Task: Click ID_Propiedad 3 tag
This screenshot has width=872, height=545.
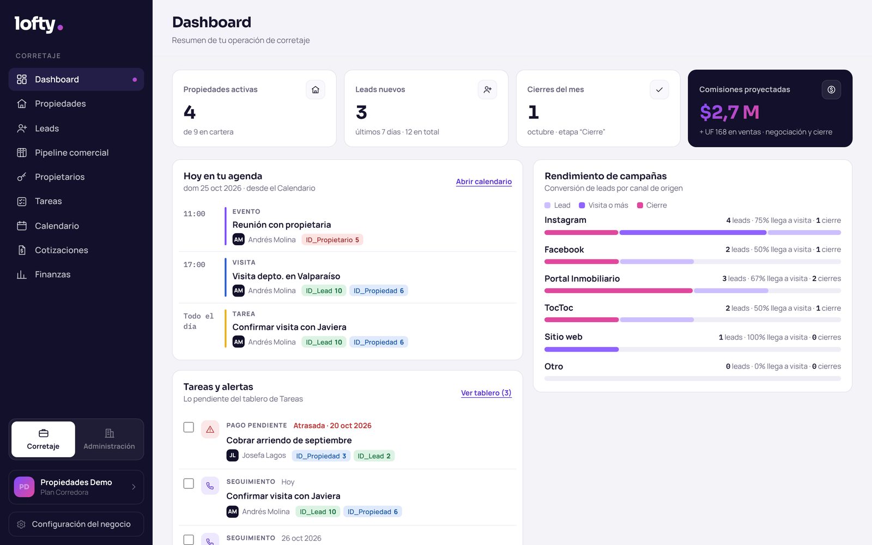Action: (x=321, y=456)
